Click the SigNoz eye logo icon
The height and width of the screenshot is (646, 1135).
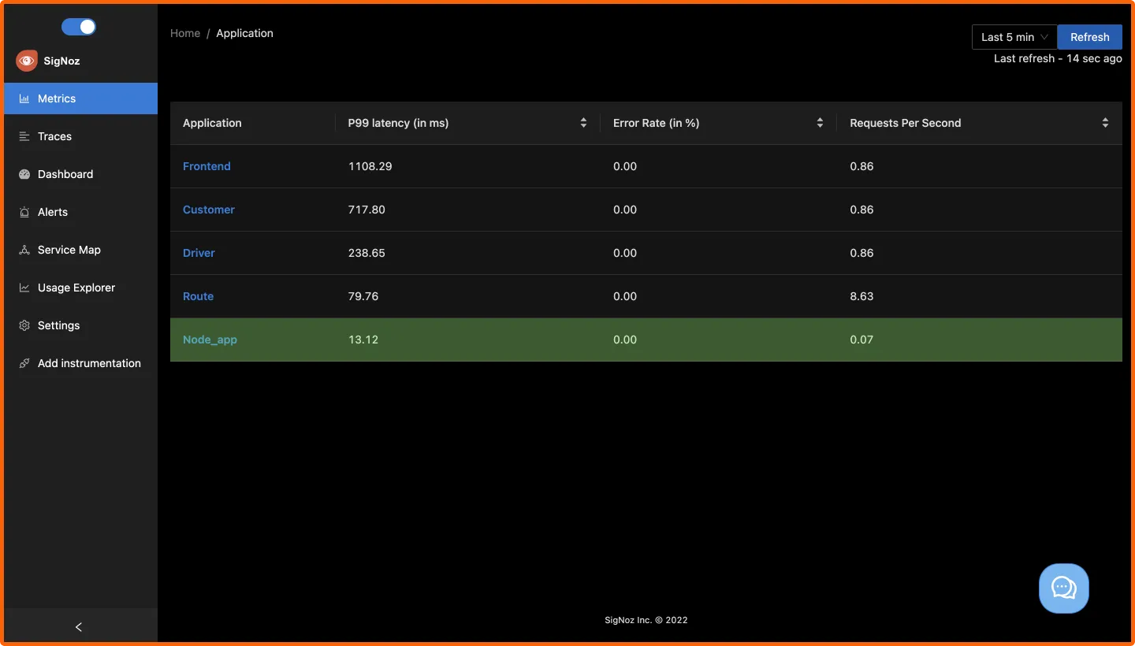[x=27, y=61]
